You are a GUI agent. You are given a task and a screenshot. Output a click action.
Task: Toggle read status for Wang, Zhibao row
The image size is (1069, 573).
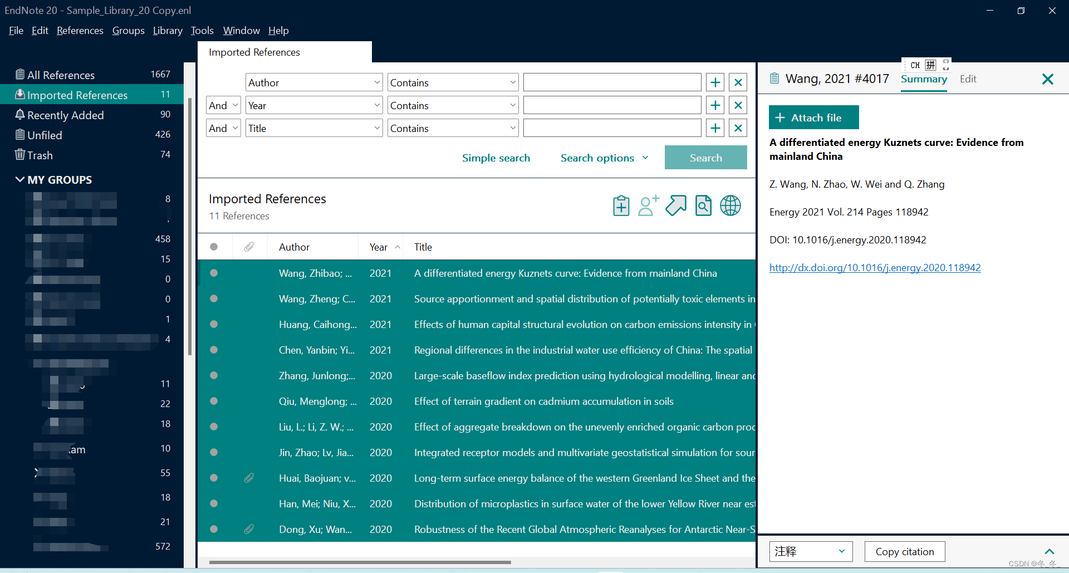click(x=214, y=273)
